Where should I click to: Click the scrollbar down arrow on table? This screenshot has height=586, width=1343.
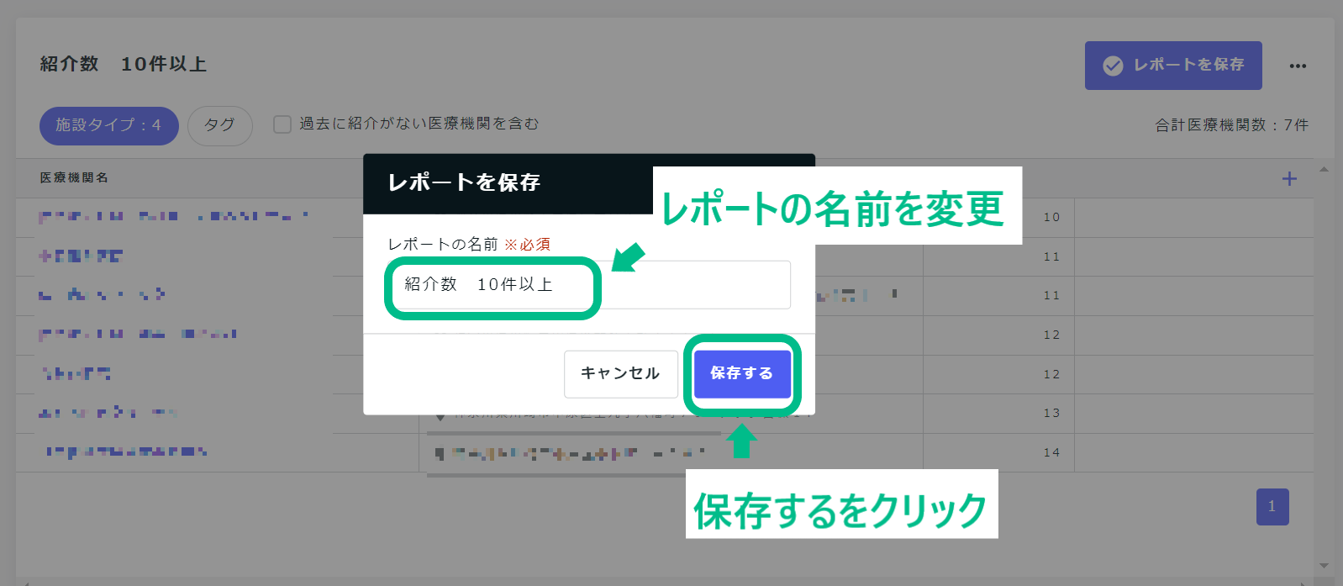[1324, 566]
